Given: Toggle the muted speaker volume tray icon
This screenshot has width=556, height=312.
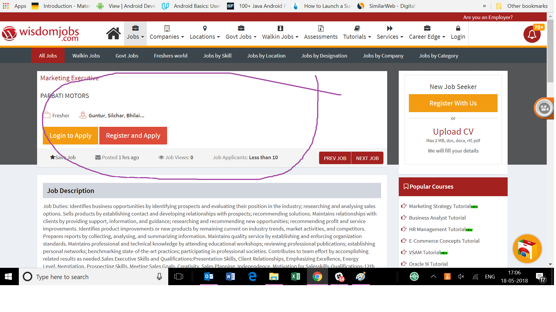Looking at the screenshot, I should [x=461, y=277].
